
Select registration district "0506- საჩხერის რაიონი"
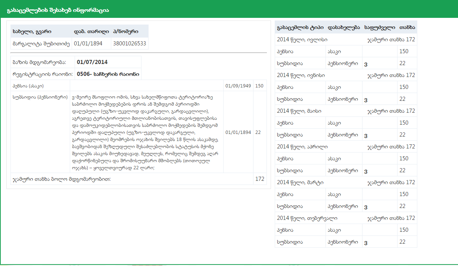(108, 74)
